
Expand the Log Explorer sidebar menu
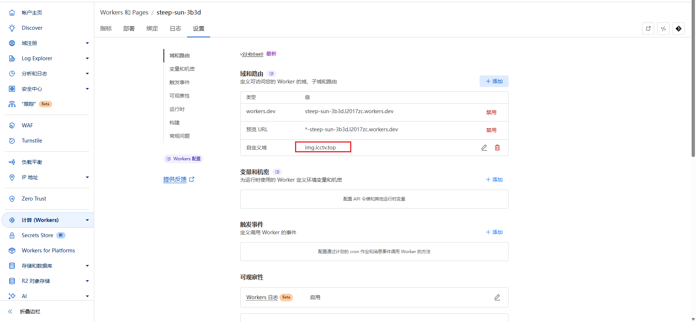(87, 58)
